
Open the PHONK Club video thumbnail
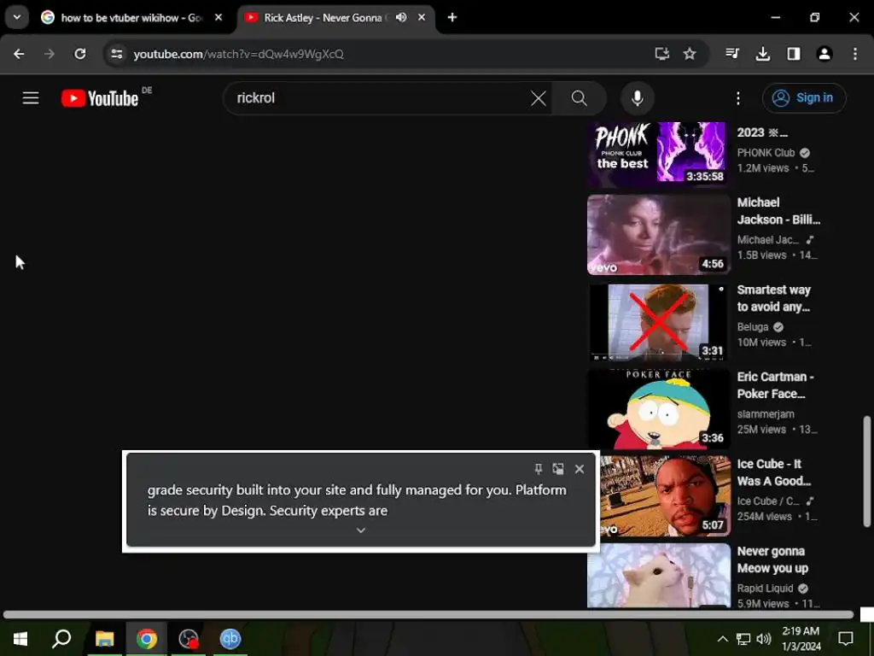click(658, 154)
